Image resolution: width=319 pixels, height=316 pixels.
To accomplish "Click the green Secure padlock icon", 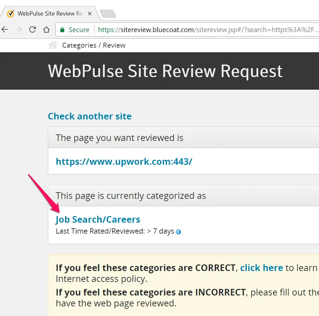I will [62, 30].
